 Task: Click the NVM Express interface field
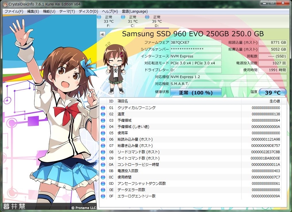[196, 56]
